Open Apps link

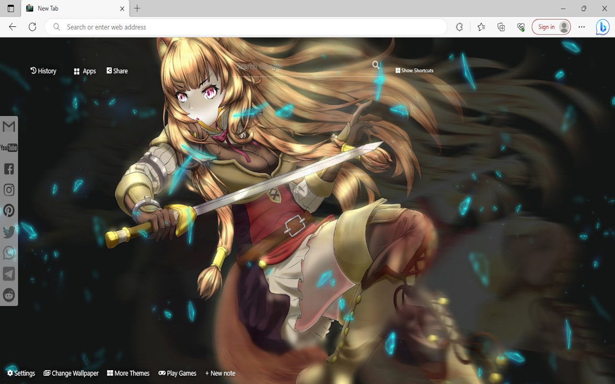[85, 71]
